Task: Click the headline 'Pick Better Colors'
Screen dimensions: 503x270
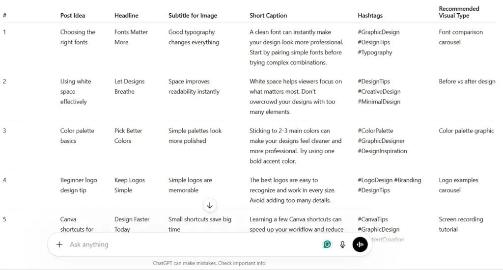Action: pos(128,135)
